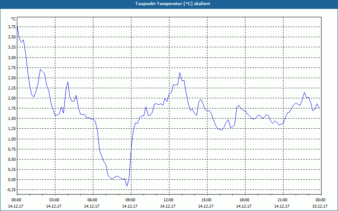Click the "3,75" y-axis value
Image resolution: width=338 pixels, height=211 pixels.
click(x=12, y=27)
